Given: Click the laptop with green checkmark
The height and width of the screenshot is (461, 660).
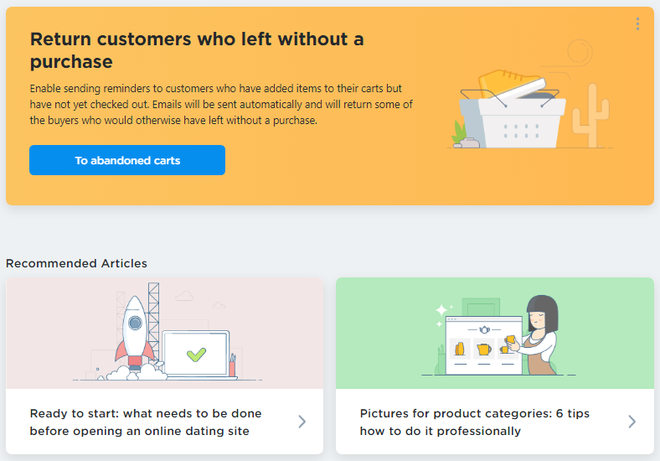Looking at the screenshot, I should 195,355.
